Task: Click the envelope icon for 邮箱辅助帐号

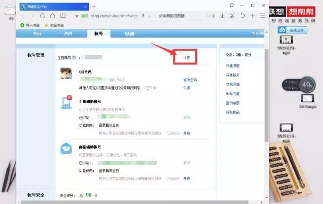Action: [66, 149]
